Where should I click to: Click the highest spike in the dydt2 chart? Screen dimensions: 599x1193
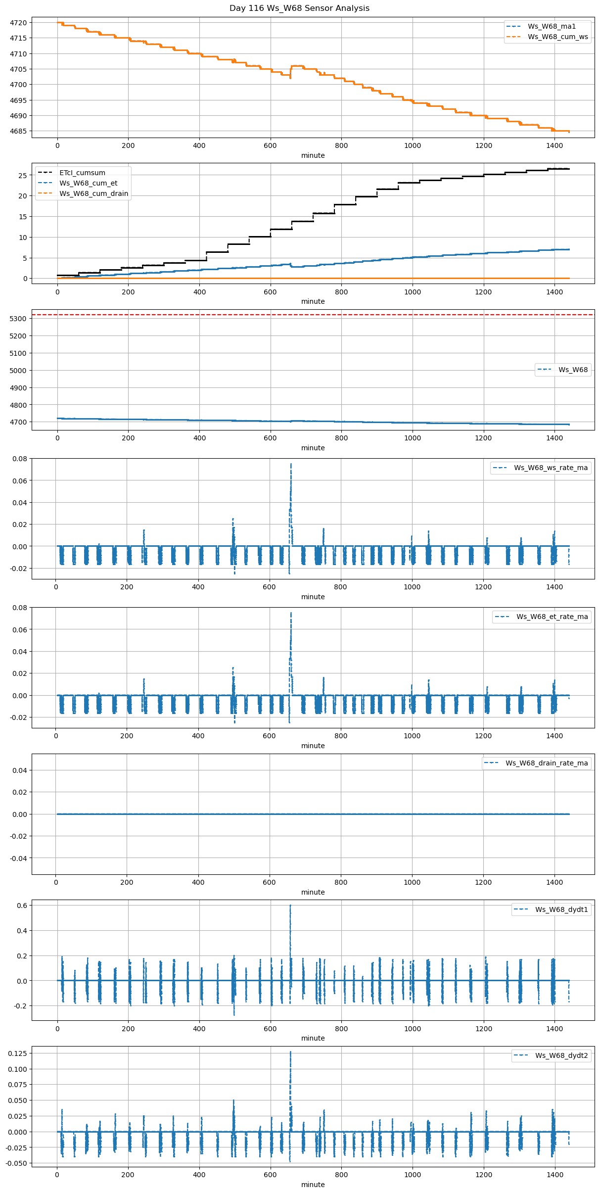[290, 1052]
